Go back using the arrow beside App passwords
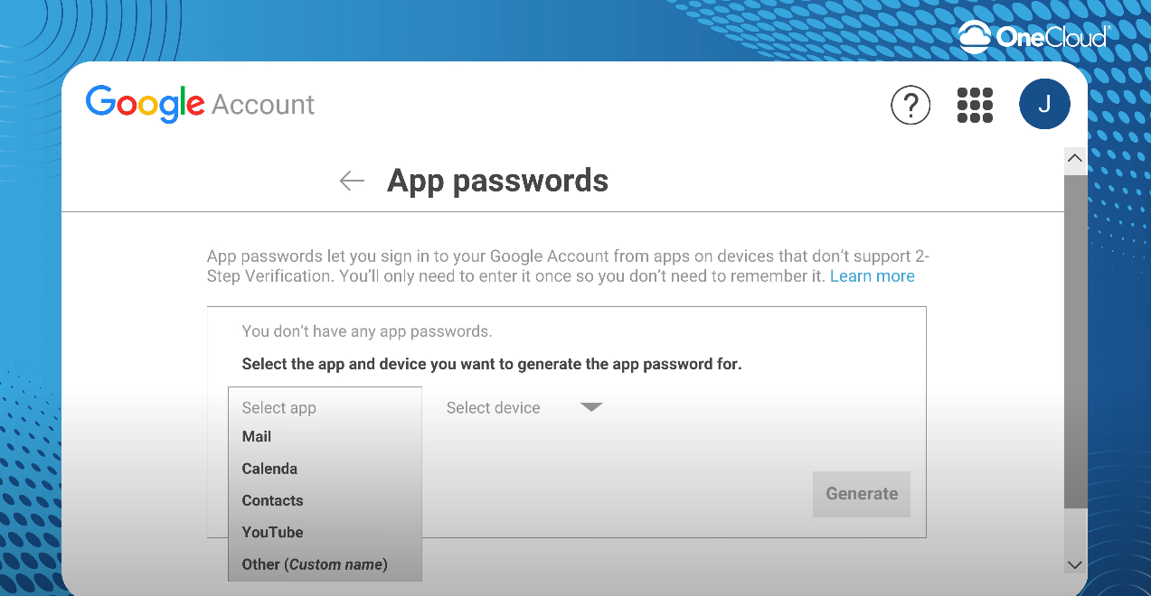 pyautogui.click(x=352, y=181)
